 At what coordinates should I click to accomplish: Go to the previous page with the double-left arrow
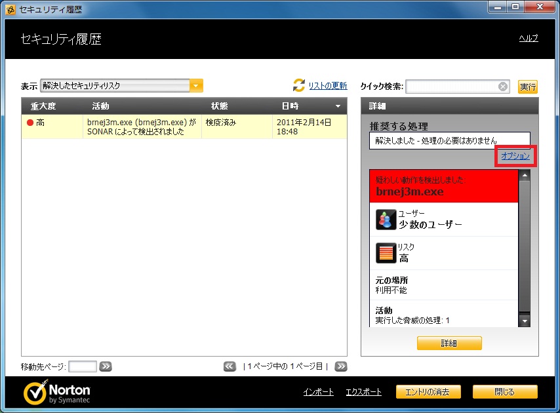[x=230, y=366]
